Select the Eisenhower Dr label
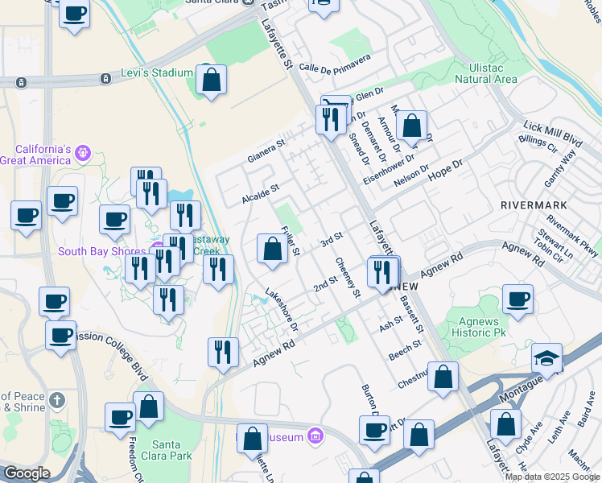 click(x=389, y=169)
